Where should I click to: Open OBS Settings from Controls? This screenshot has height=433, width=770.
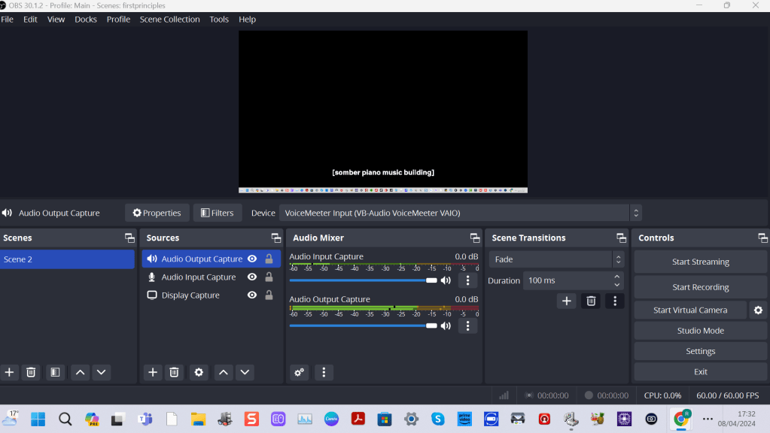700,351
